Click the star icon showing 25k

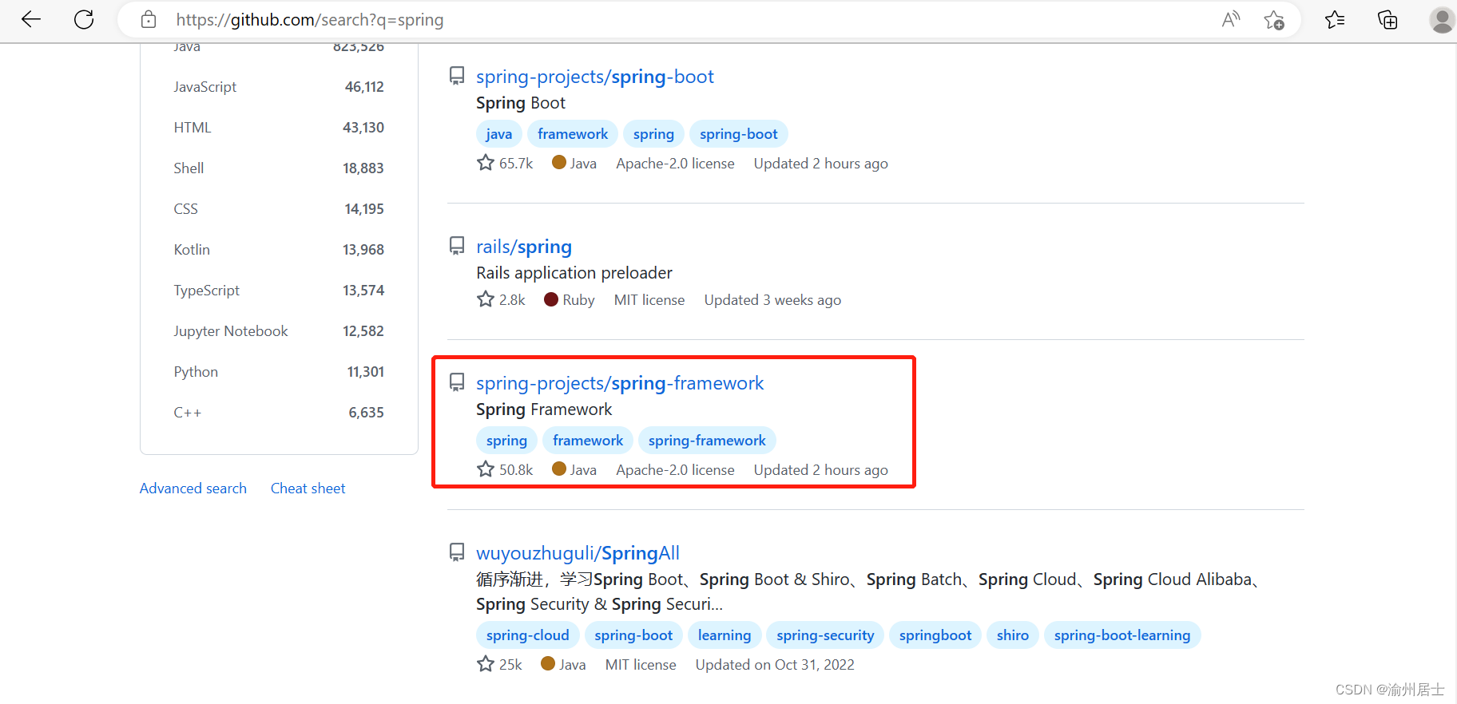pyautogui.click(x=486, y=664)
